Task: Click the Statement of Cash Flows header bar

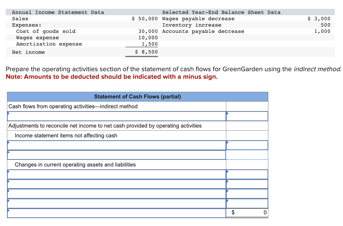Action: [137, 97]
